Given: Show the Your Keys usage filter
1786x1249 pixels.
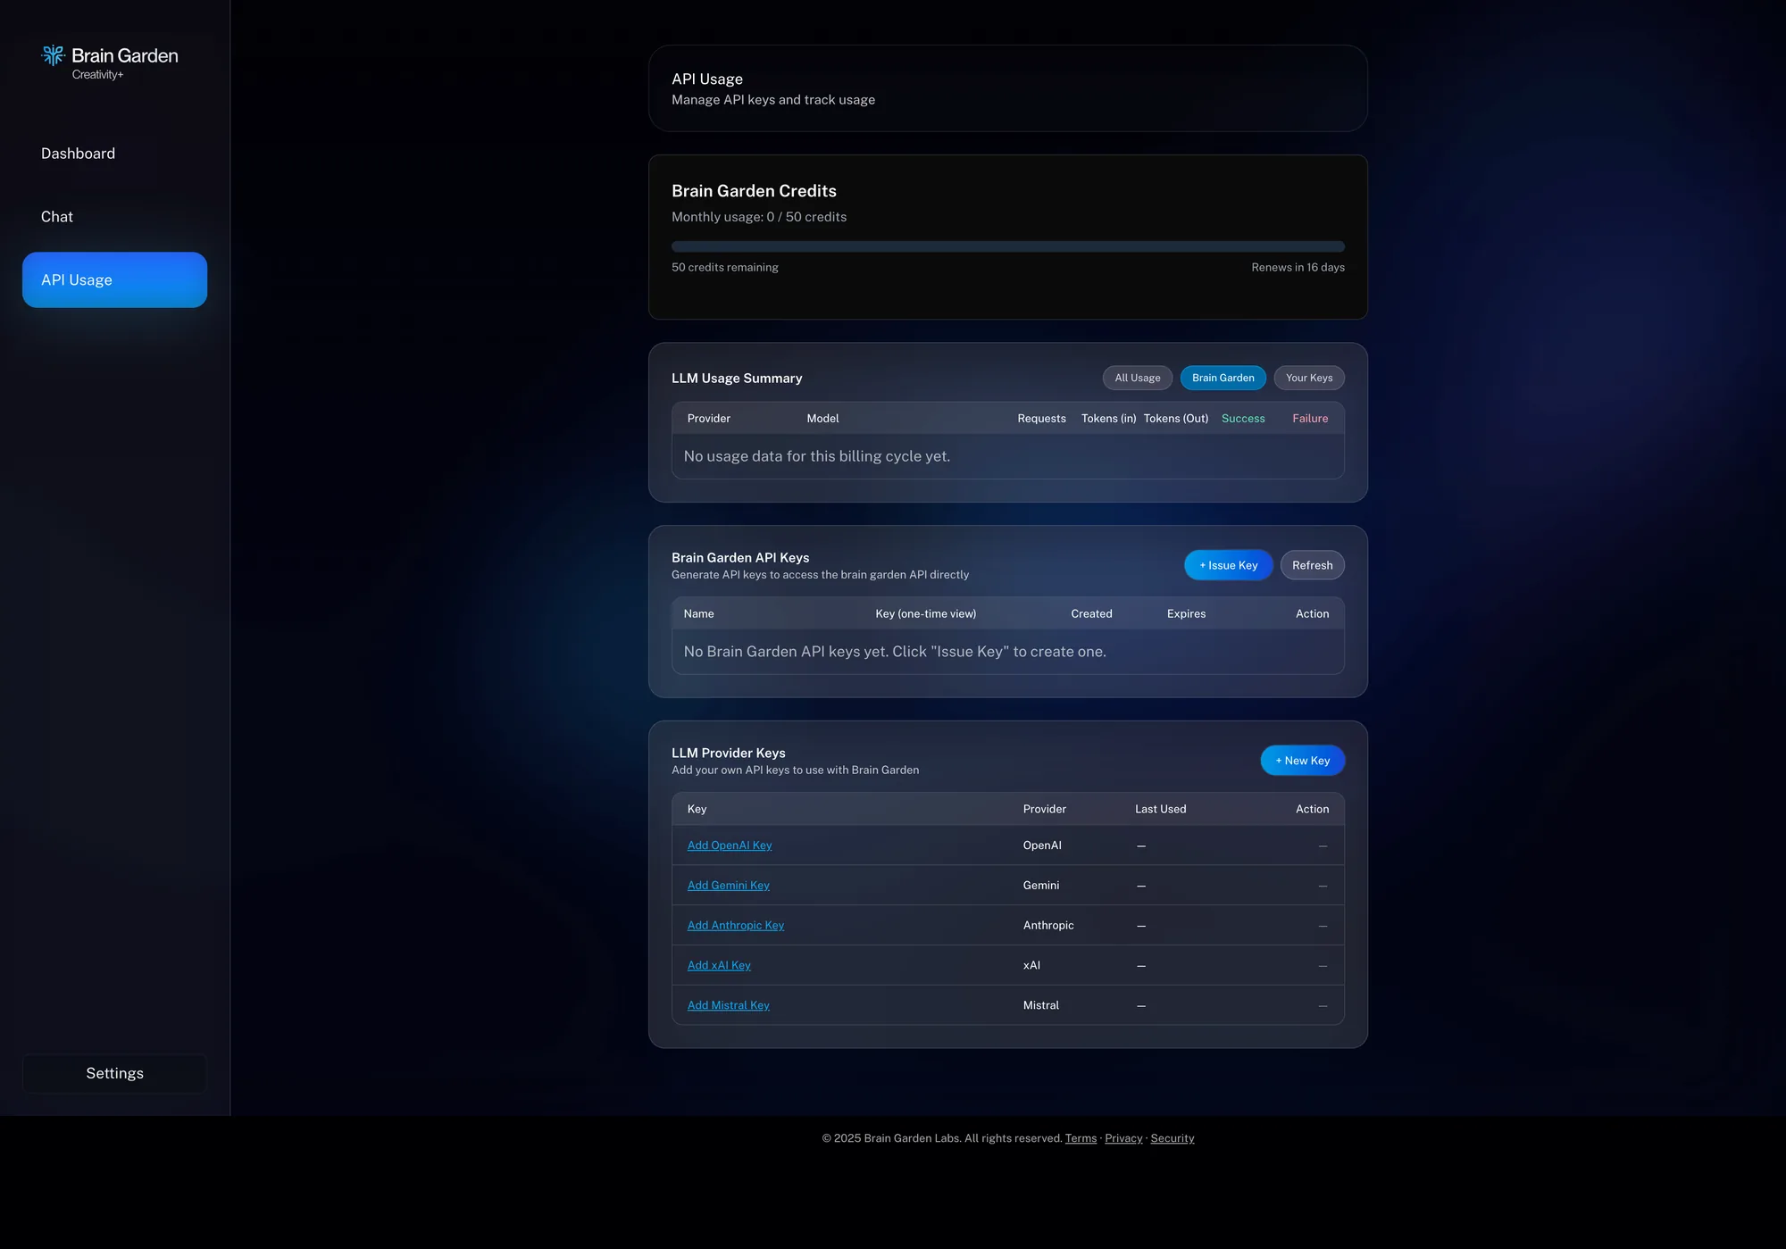Looking at the screenshot, I should (1309, 378).
